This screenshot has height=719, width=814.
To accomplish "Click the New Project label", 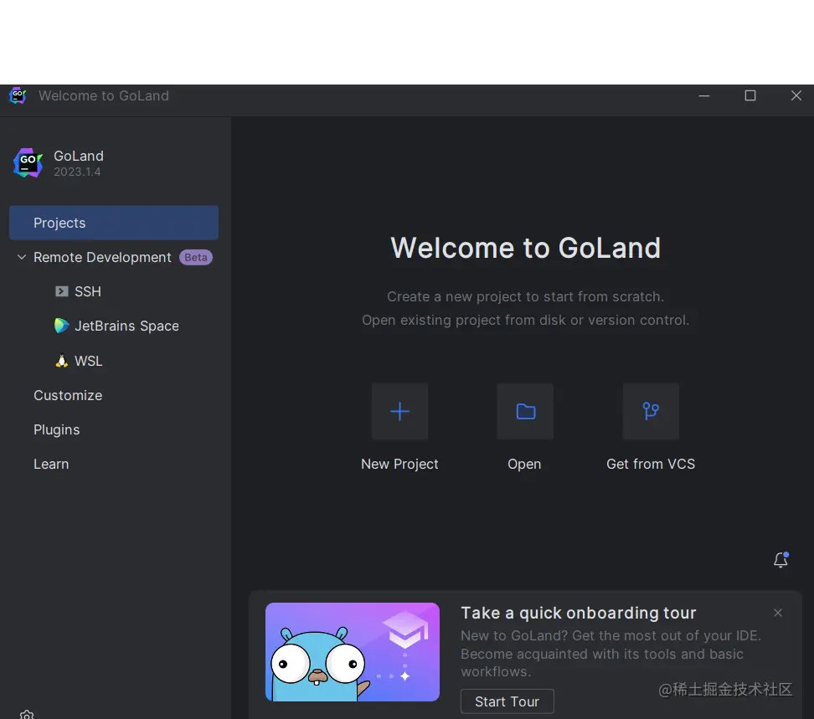I will pyautogui.click(x=399, y=464).
